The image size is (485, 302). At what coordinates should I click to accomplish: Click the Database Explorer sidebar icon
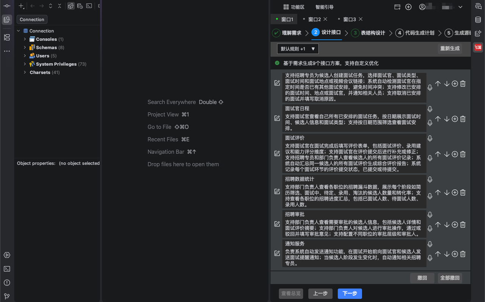pyautogui.click(x=7, y=20)
